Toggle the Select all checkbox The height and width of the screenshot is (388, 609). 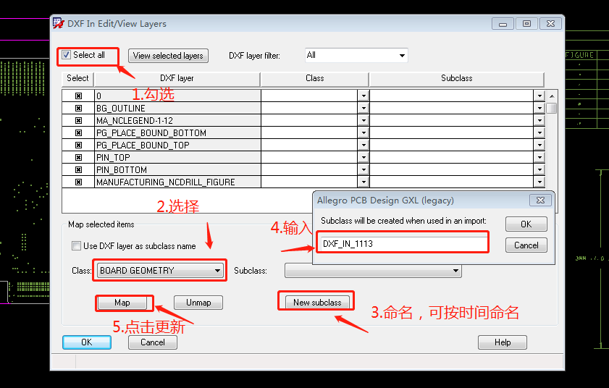tap(67, 55)
